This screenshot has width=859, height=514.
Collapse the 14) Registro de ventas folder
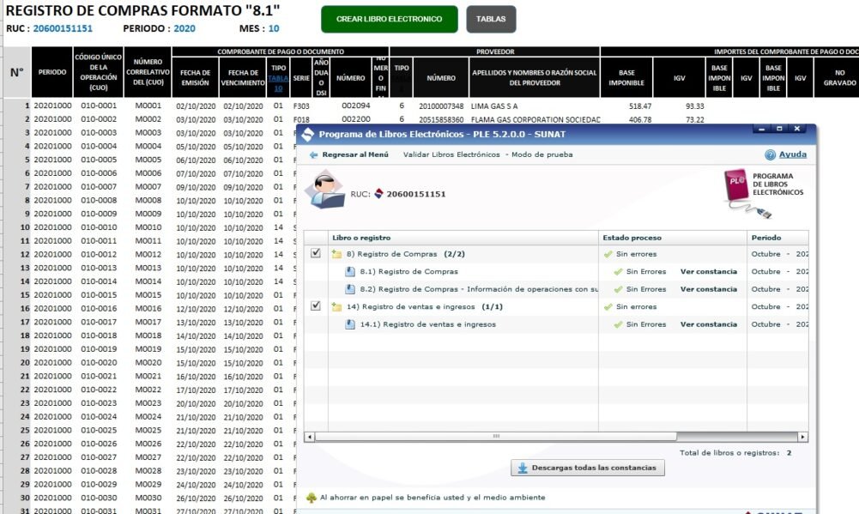[x=336, y=307]
